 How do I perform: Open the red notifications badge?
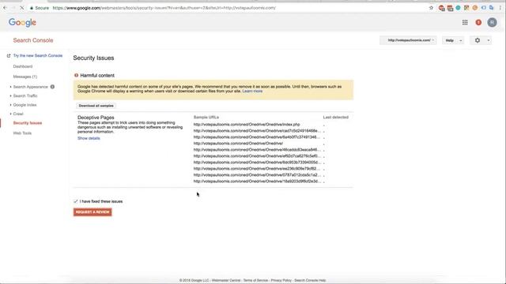478,22
